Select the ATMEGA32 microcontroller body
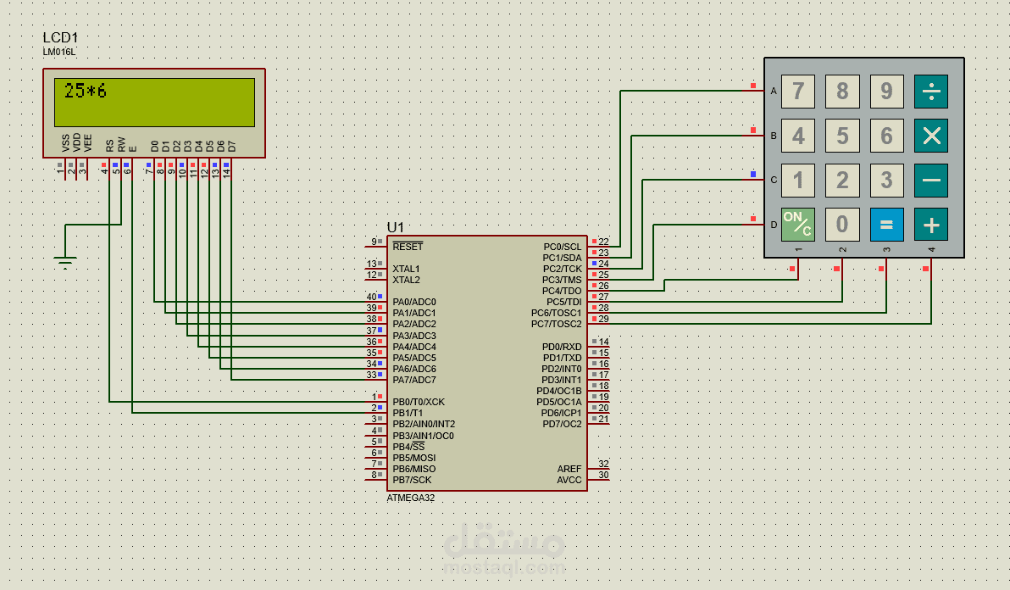Image resolution: width=1010 pixels, height=590 pixels. [x=487, y=363]
